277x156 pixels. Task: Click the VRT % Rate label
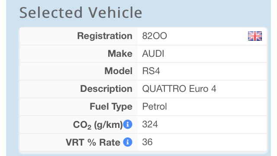pos(93,142)
